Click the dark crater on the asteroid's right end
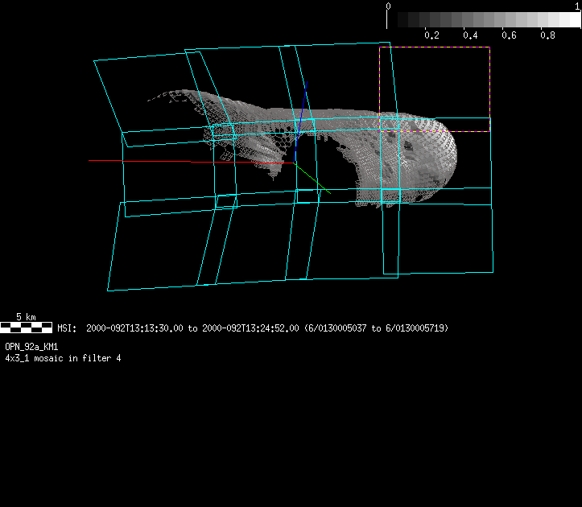Image resolution: width=582 pixels, height=507 pixels. [408, 147]
